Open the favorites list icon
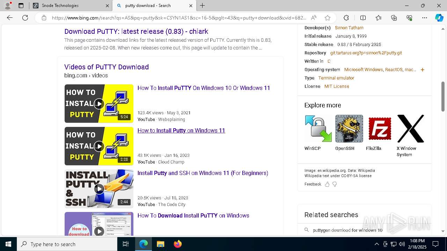Image resolution: width=447 pixels, height=251 pixels. (x=379, y=18)
